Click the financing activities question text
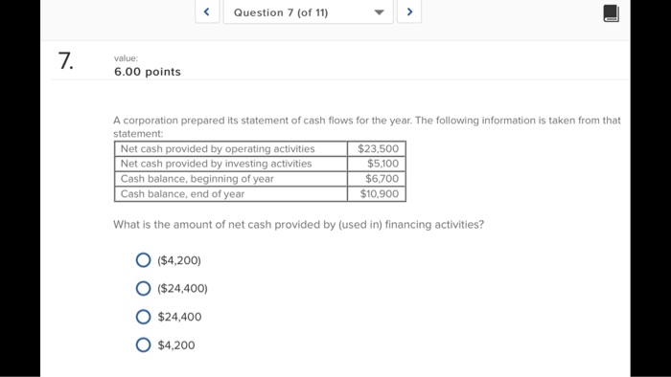671x377 pixels. [298, 225]
